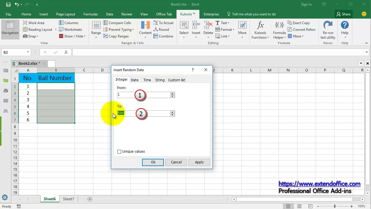The height and width of the screenshot is (209, 371).
Task: Close the Book2.xlsx workbook tab
Action: click(x=44, y=64)
